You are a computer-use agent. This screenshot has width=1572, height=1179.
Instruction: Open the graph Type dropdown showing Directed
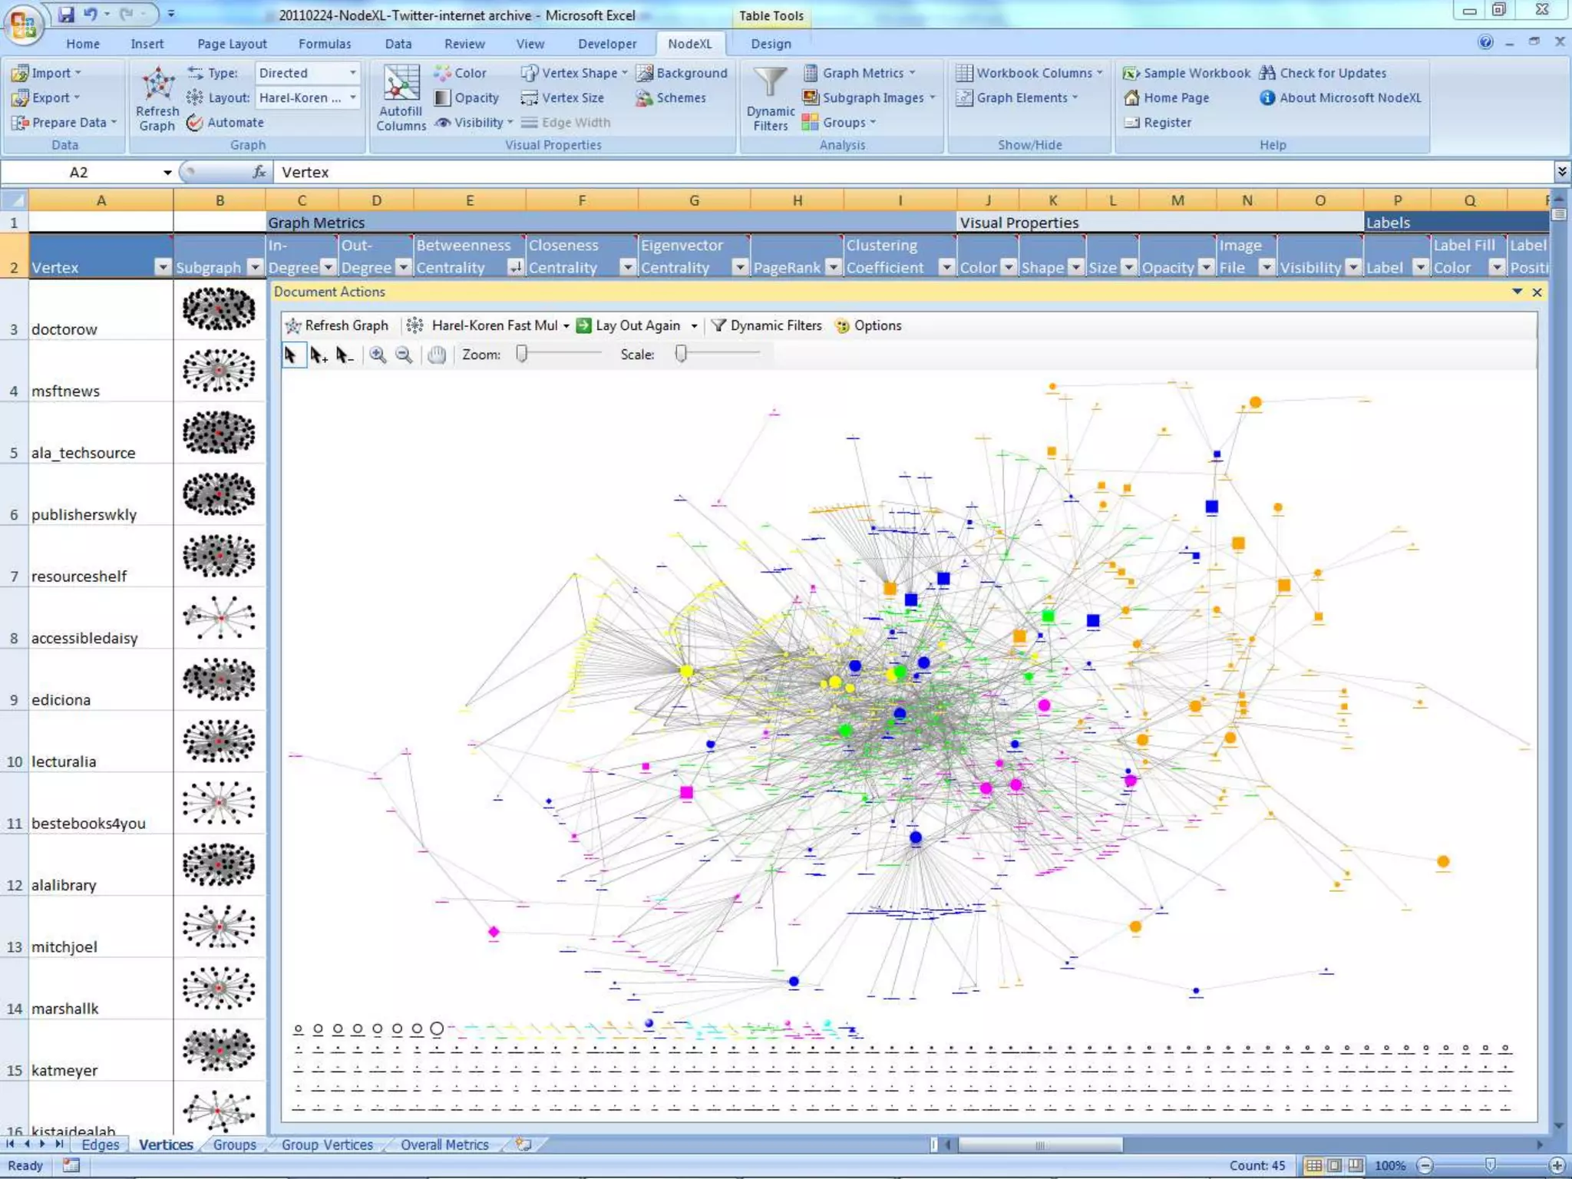coord(308,73)
